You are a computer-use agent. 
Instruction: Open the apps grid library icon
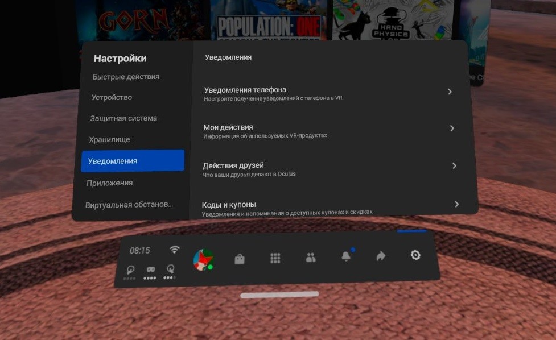pyautogui.click(x=275, y=258)
